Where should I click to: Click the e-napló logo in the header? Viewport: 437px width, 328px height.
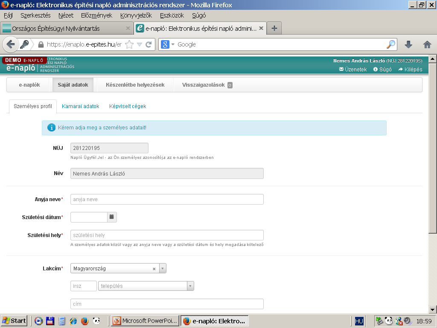click(21, 68)
